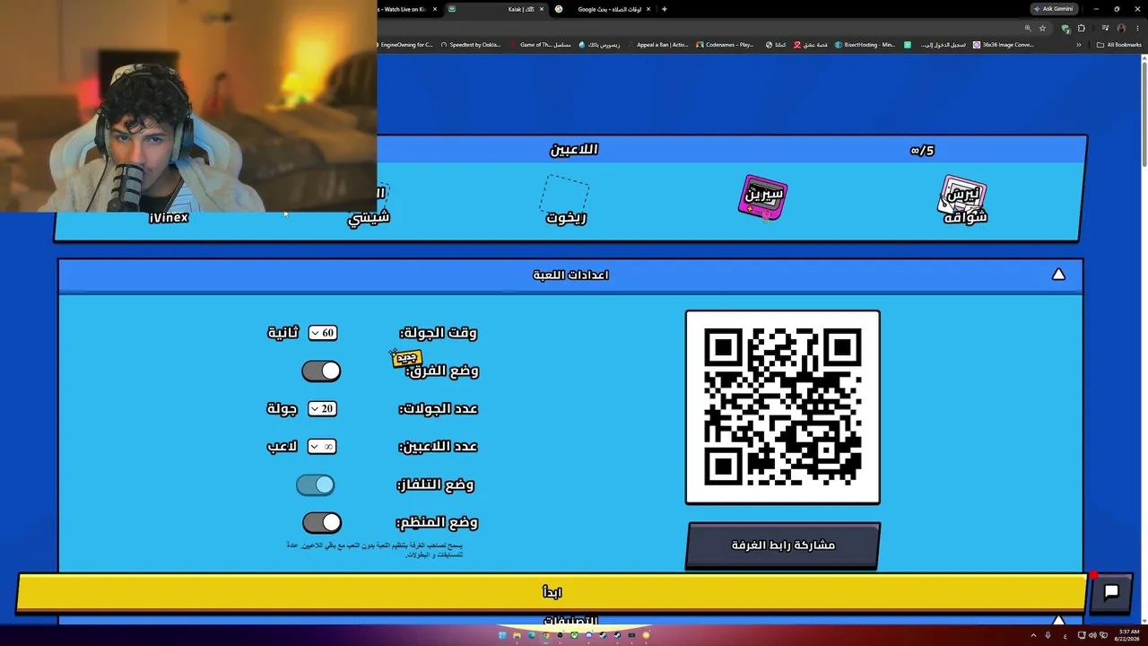The height and width of the screenshot is (646, 1148).
Task: Collapse the اعدادات اللعبة settings panel
Action: click(x=1058, y=275)
